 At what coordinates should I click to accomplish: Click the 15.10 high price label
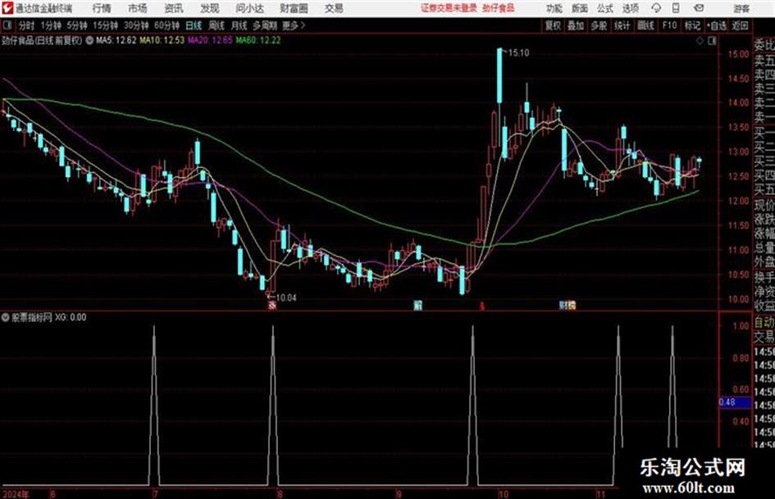tap(518, 53)
